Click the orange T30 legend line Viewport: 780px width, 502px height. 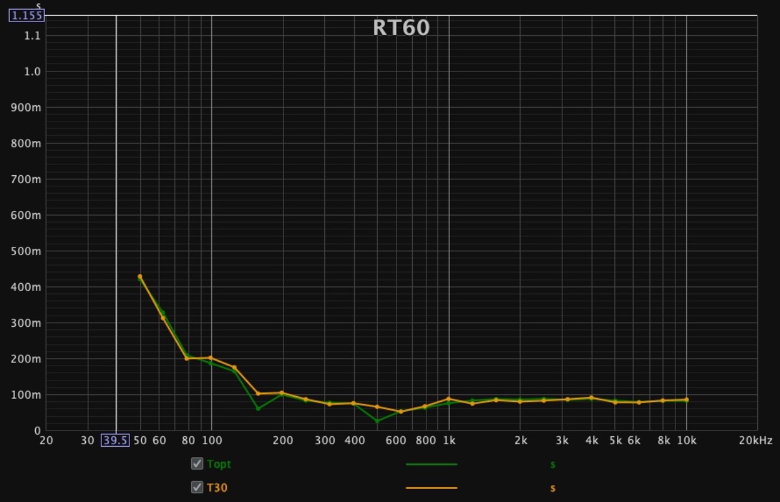[431, 488]
